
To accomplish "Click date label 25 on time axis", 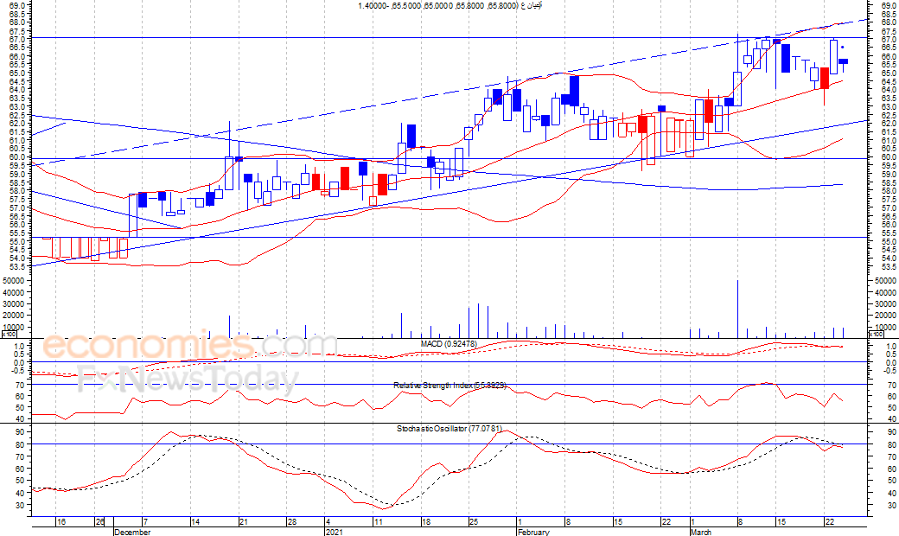I will coord(474,521).
